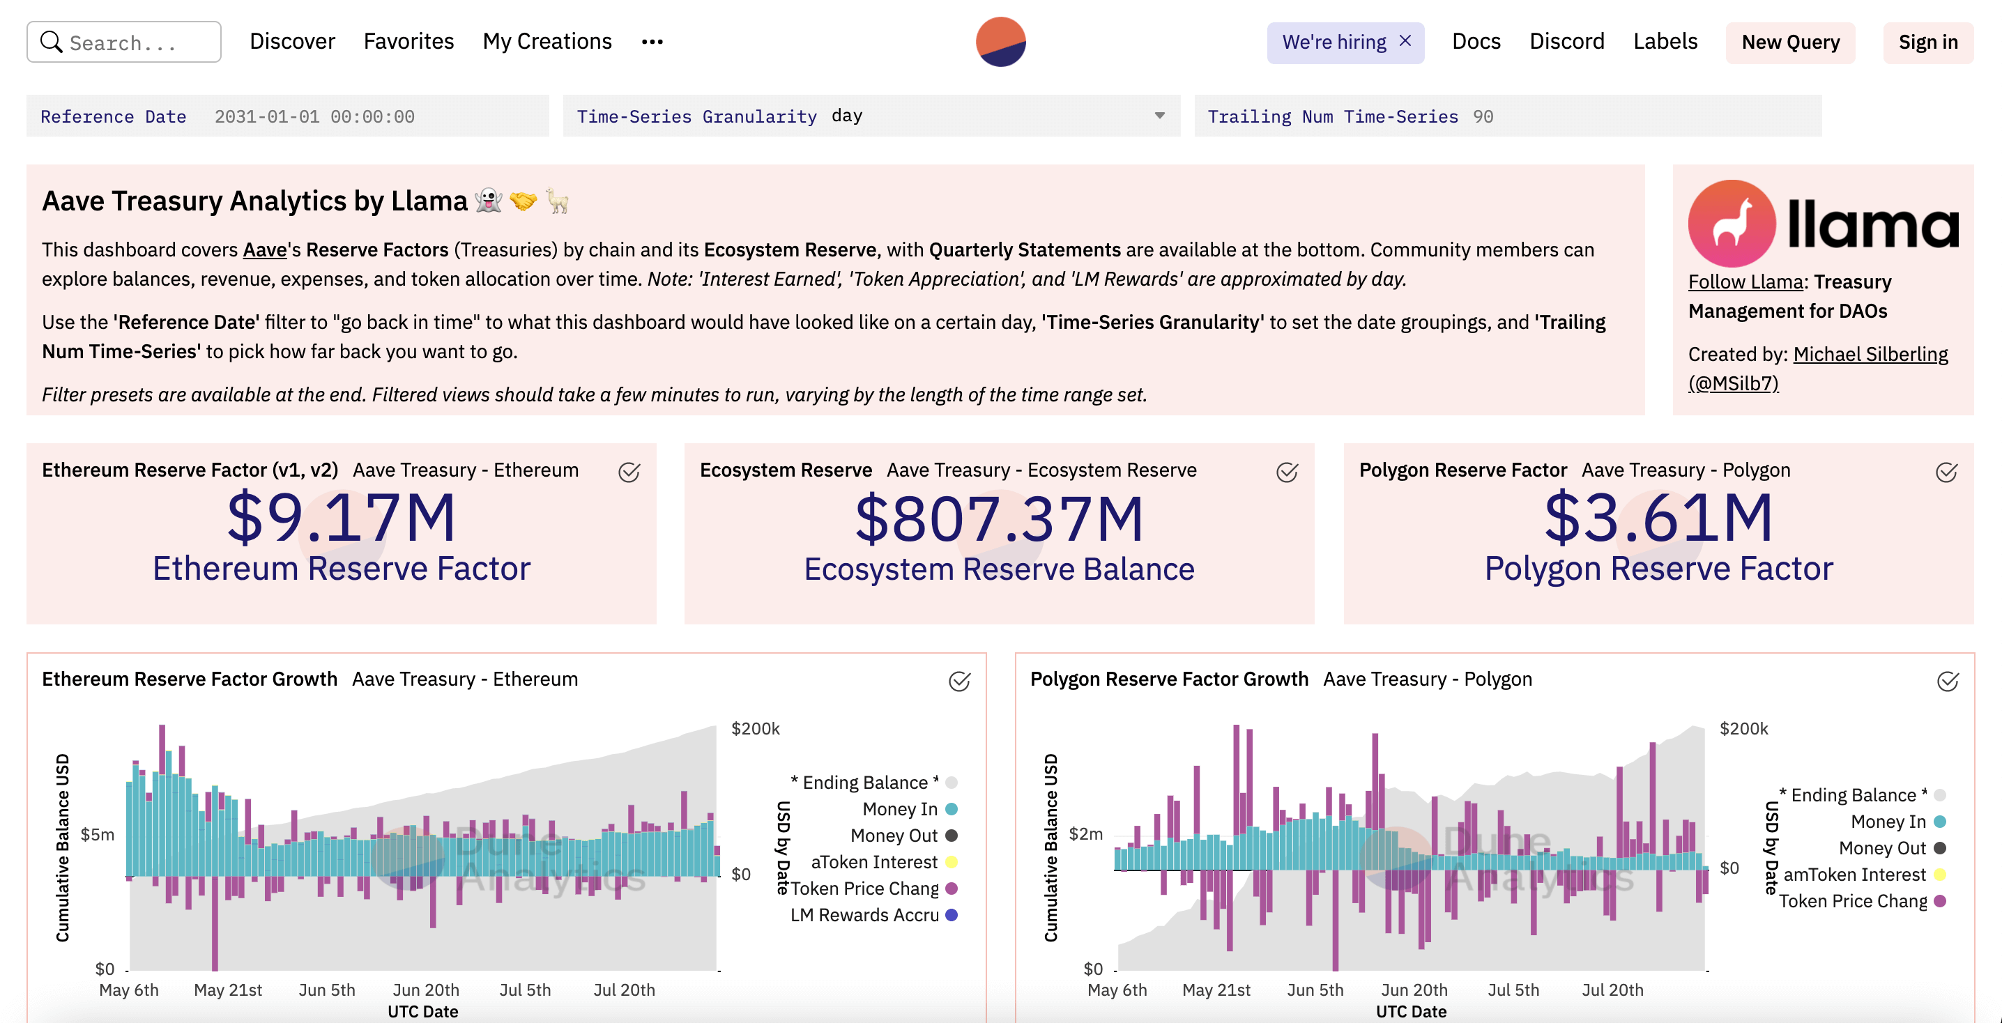Toggle LM Rewards Accru series in legend
The height and width of the screenshot is (1023, 2002).
click(x=873, y=915)
